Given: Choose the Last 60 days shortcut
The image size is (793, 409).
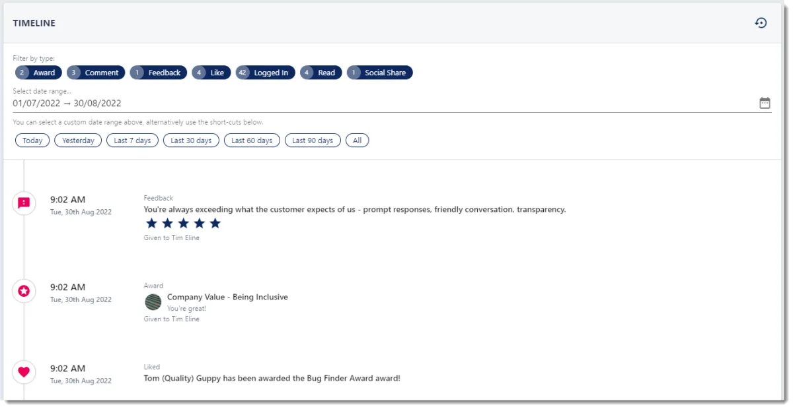Looking at the screenshot, I should tap(252, 141).
